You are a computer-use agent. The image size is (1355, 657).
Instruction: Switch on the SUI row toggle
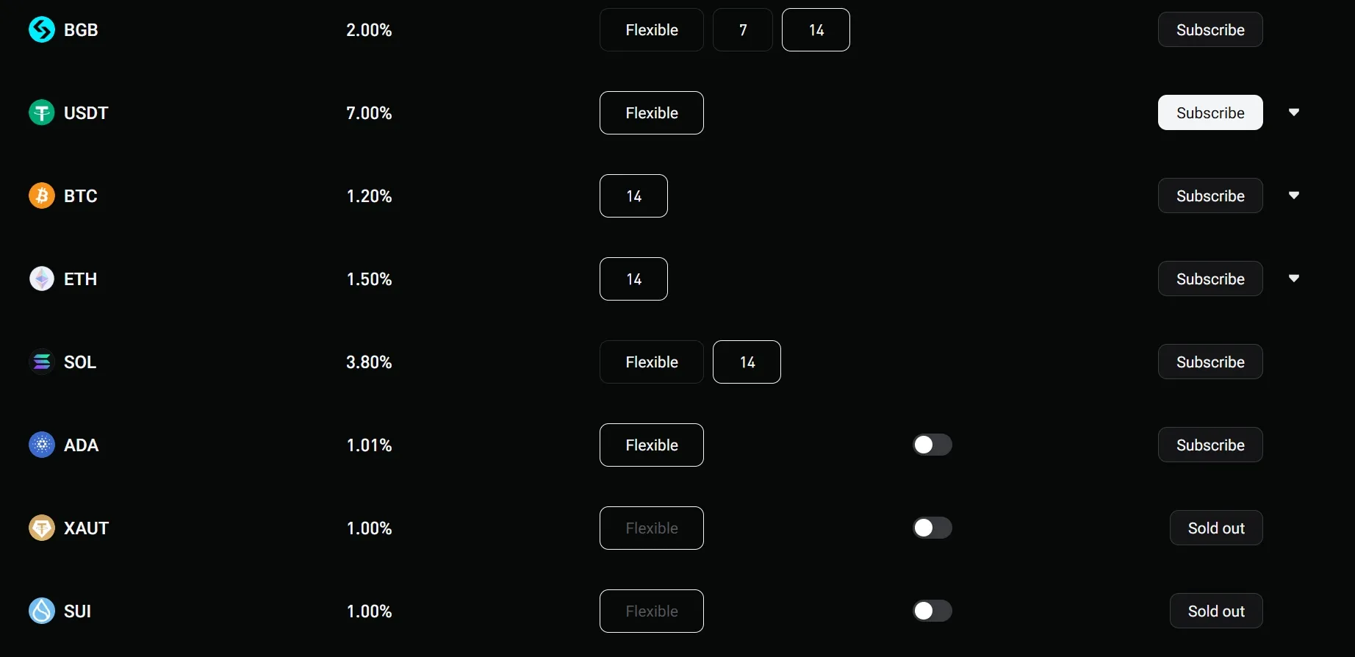pyautogui.click(x=932, y=611)
